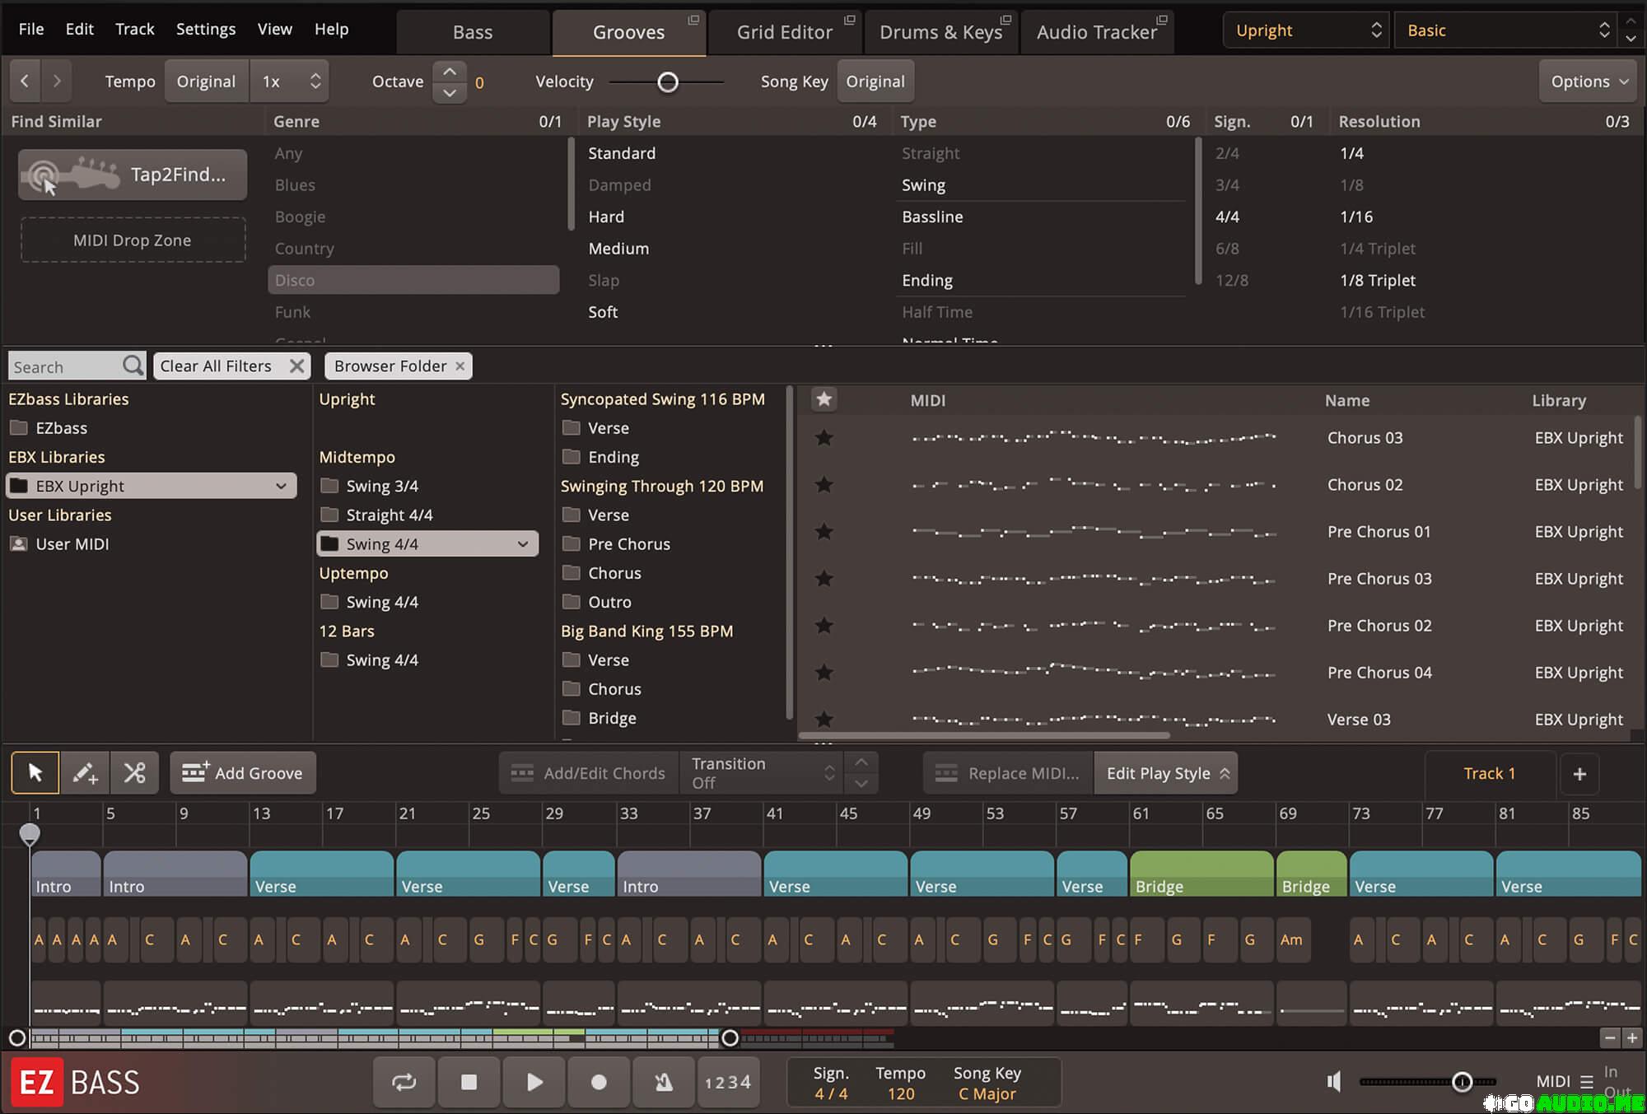Open the Track menu

point(135,29)
